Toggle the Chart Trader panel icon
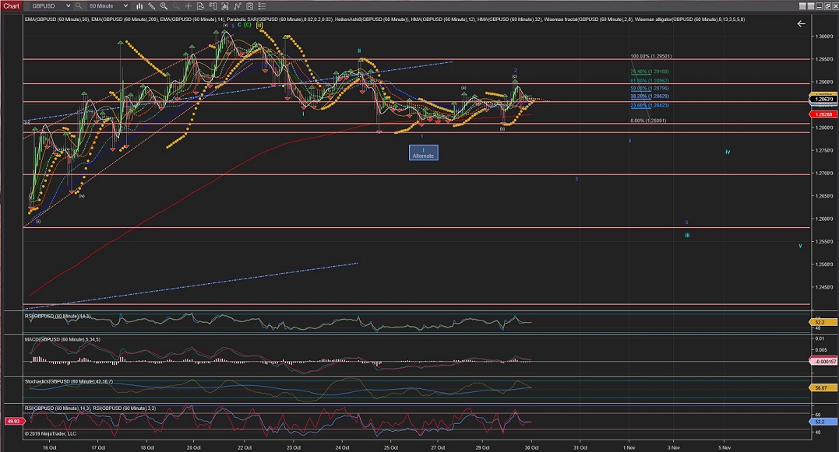 (x=213, y=6)
